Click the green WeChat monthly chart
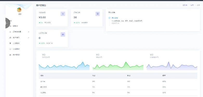 pyautogui.click(x=118, y=66)
